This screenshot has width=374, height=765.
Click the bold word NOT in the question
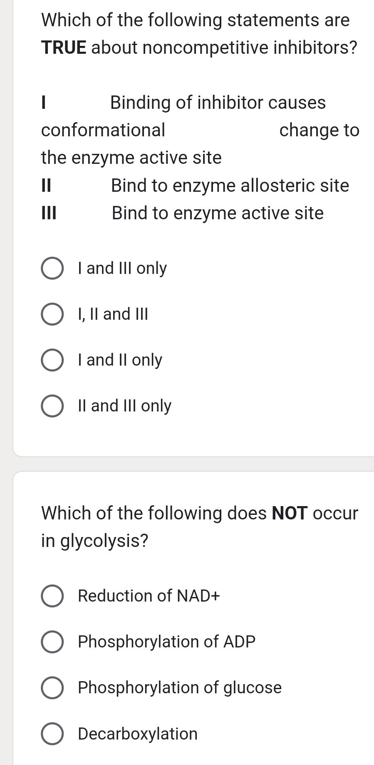290,513
